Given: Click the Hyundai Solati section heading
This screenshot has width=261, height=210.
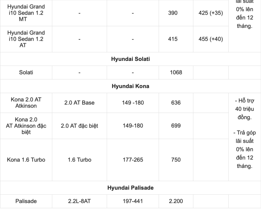Looking at the screenshot, I should (x=130, y=59).
